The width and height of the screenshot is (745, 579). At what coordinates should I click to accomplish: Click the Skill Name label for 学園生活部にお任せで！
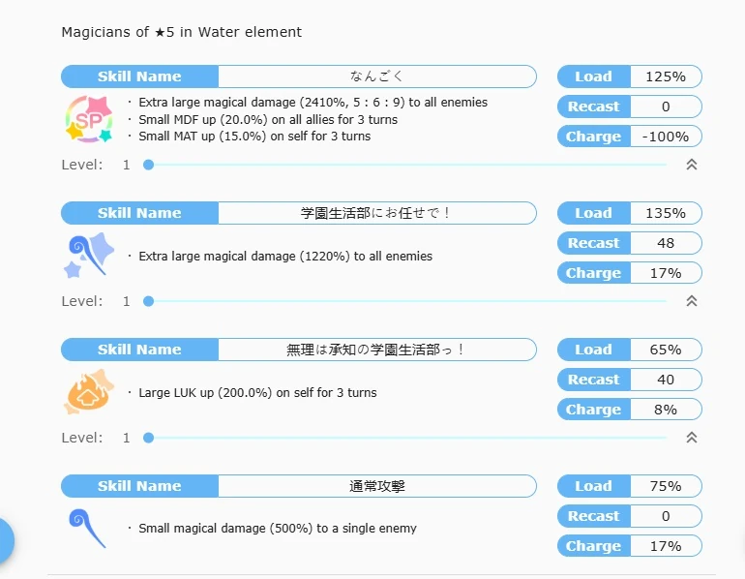139,213
